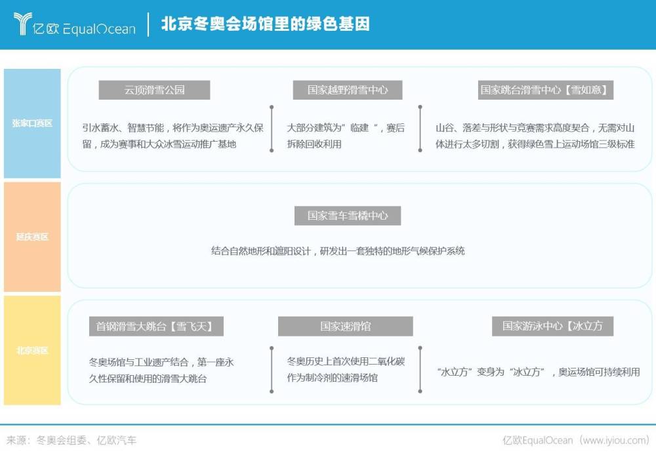
Task: Select the title 北京冬奥会场馆里的绿色基因
Action: click(266, 24)
